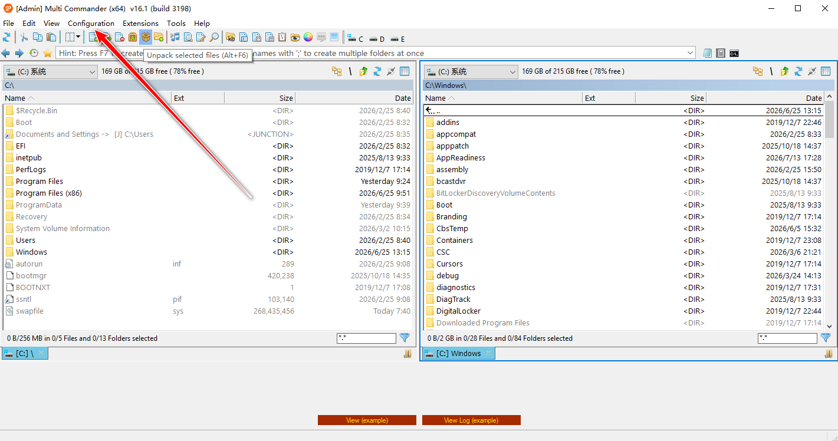Click the View Log (example) button
This screenshot has width=838, height=441.
coord(471,420)
